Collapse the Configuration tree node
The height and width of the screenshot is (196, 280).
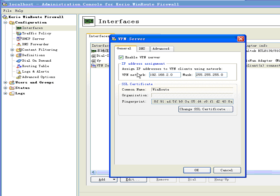tap(5, 22)
